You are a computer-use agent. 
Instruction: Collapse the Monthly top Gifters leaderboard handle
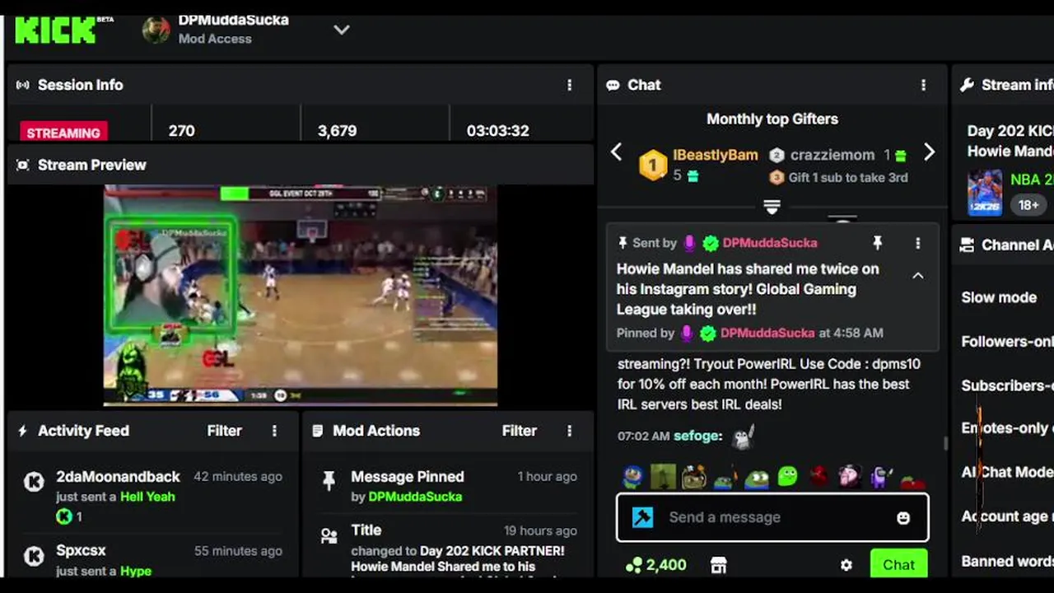[772, 207]
